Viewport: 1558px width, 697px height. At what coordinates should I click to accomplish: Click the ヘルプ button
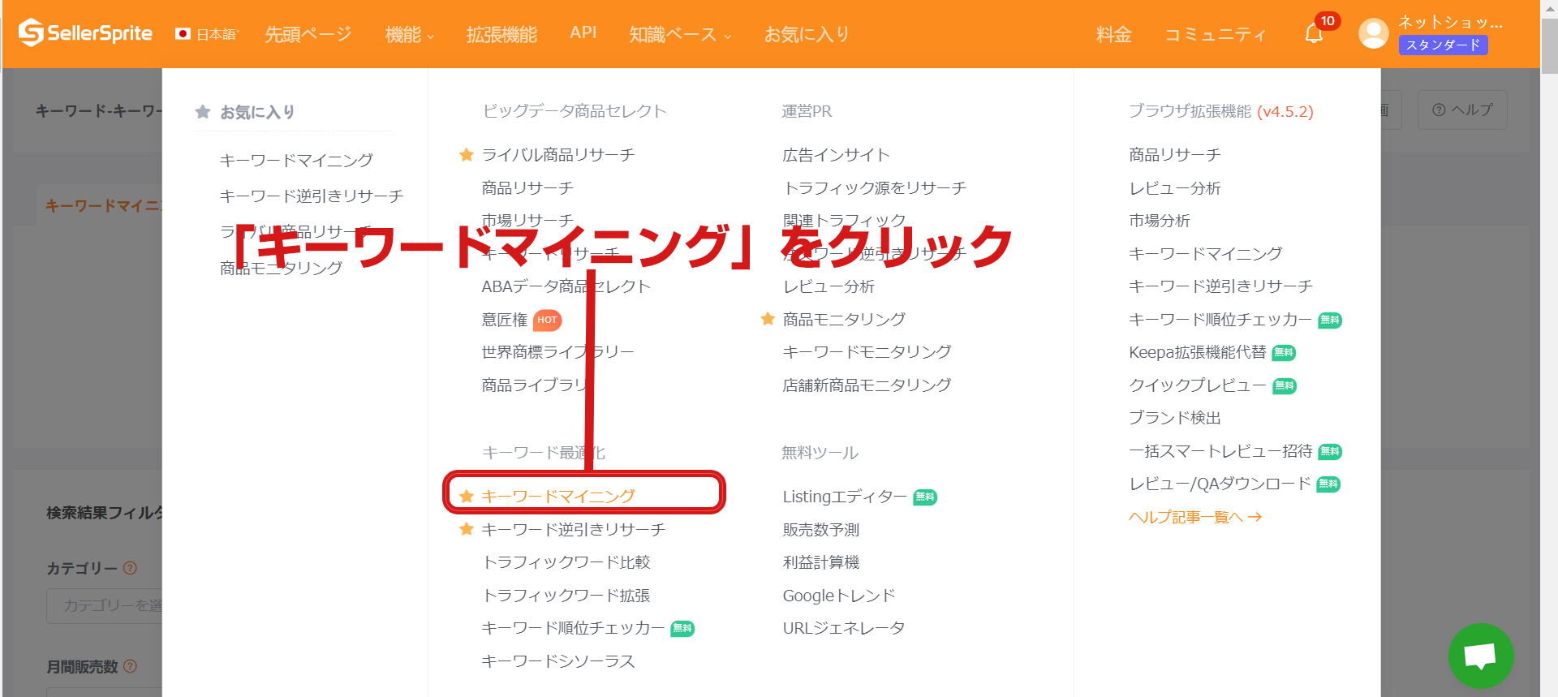[1462, 110]
